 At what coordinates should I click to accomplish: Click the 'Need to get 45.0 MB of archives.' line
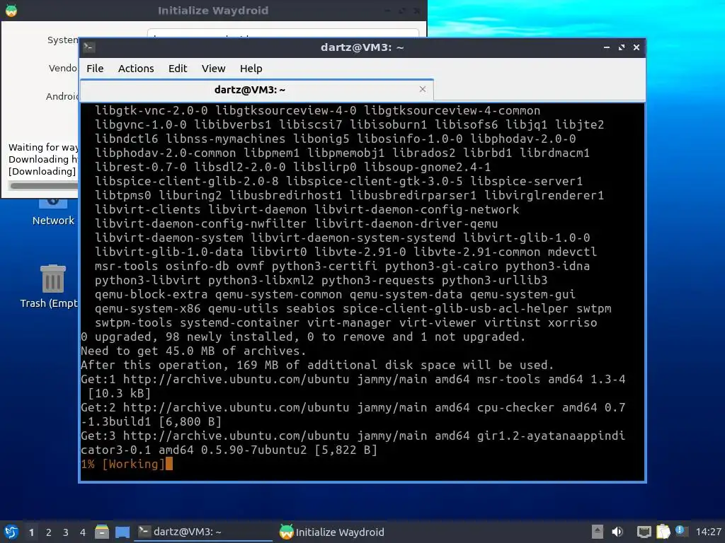[193, 351]
